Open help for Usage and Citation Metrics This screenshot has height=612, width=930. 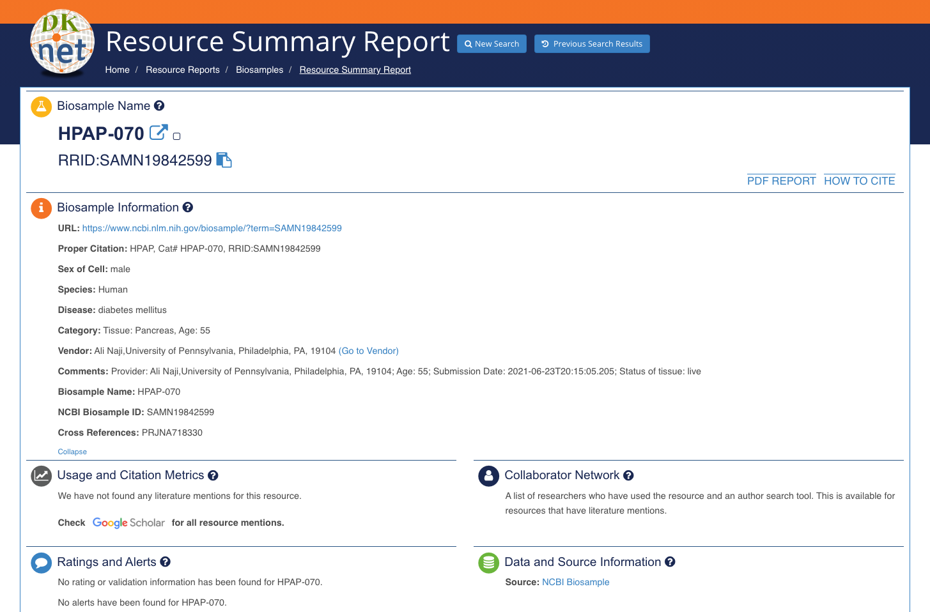(213, 475)
